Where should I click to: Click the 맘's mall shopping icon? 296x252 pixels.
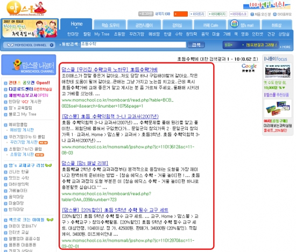(234, 24)
